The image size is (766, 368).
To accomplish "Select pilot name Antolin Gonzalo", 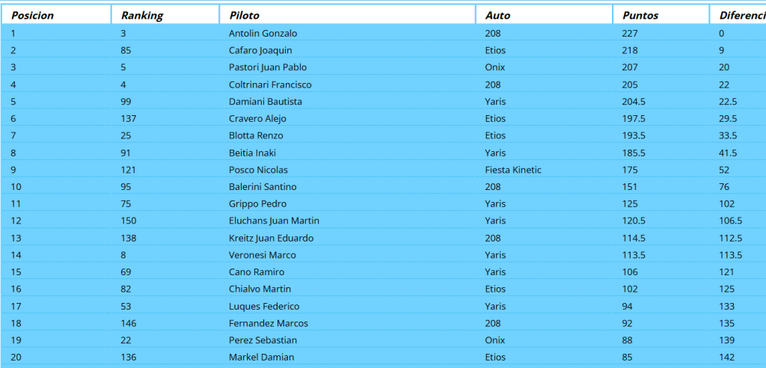I will coord(263,33).
